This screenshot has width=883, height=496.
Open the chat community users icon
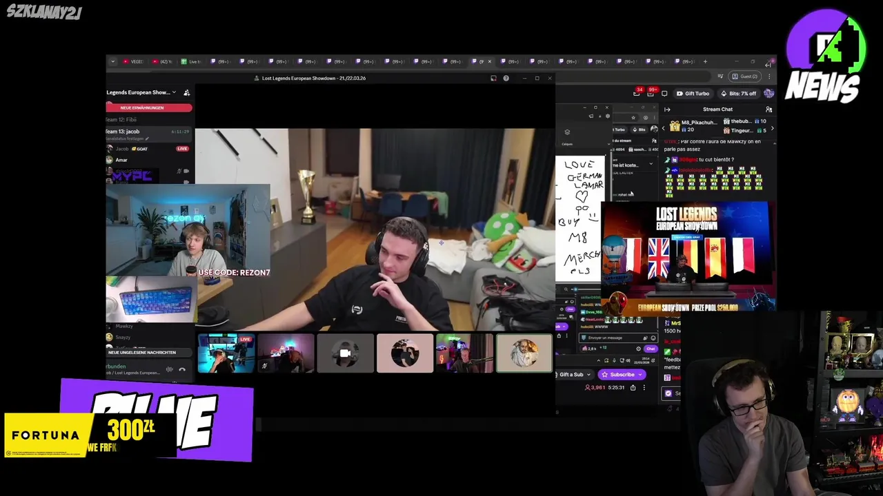(768, 110)
